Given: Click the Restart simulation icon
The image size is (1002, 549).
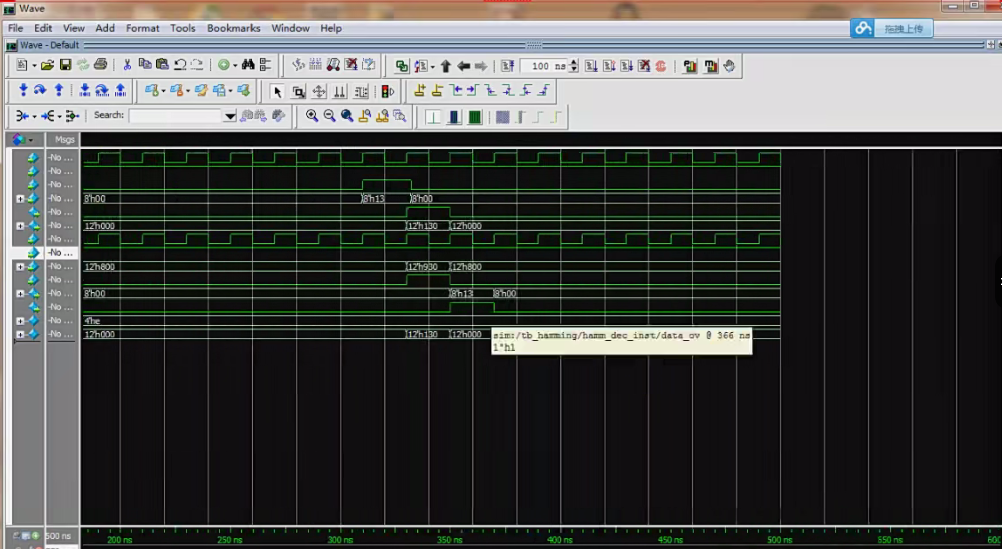Looking at the screenshot, I should [x=508, y=66].
